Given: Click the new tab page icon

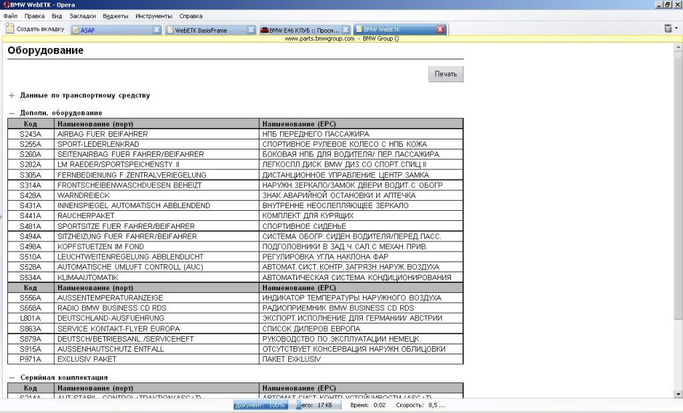Looking at the screenshot, I should [10, 29].
